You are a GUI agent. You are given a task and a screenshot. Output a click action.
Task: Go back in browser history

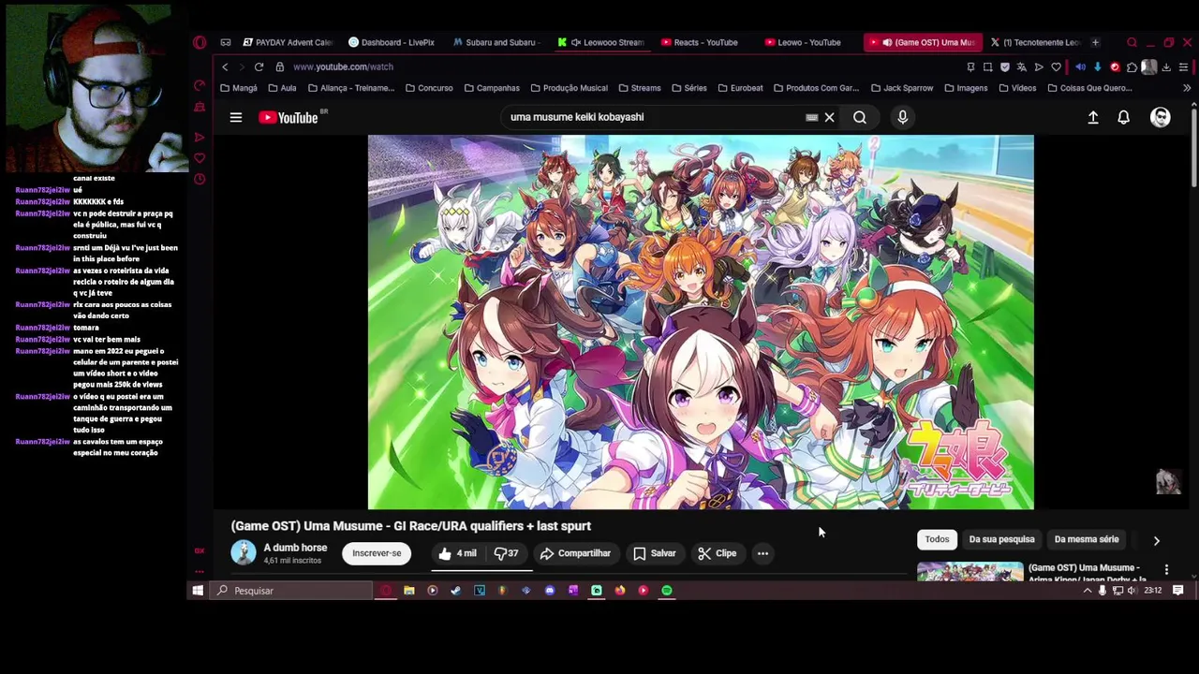tap(225, 66)
